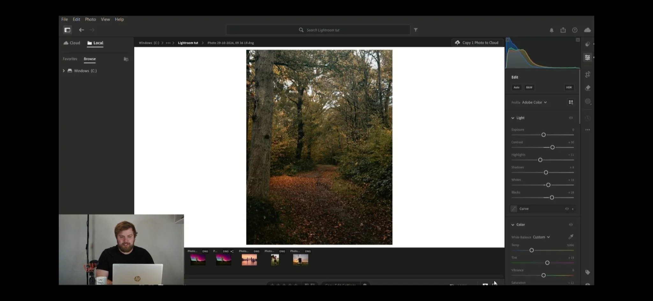Open the profile browser grid icon
653x301 pixels.
(571, 102)
